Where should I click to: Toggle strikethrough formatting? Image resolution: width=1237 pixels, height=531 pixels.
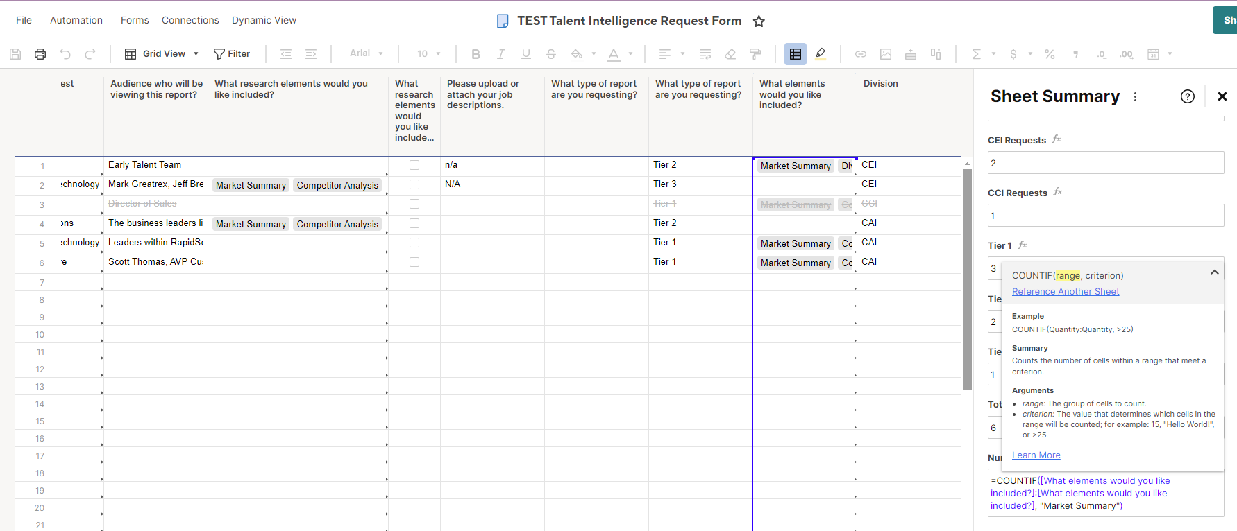pos(551,54)
